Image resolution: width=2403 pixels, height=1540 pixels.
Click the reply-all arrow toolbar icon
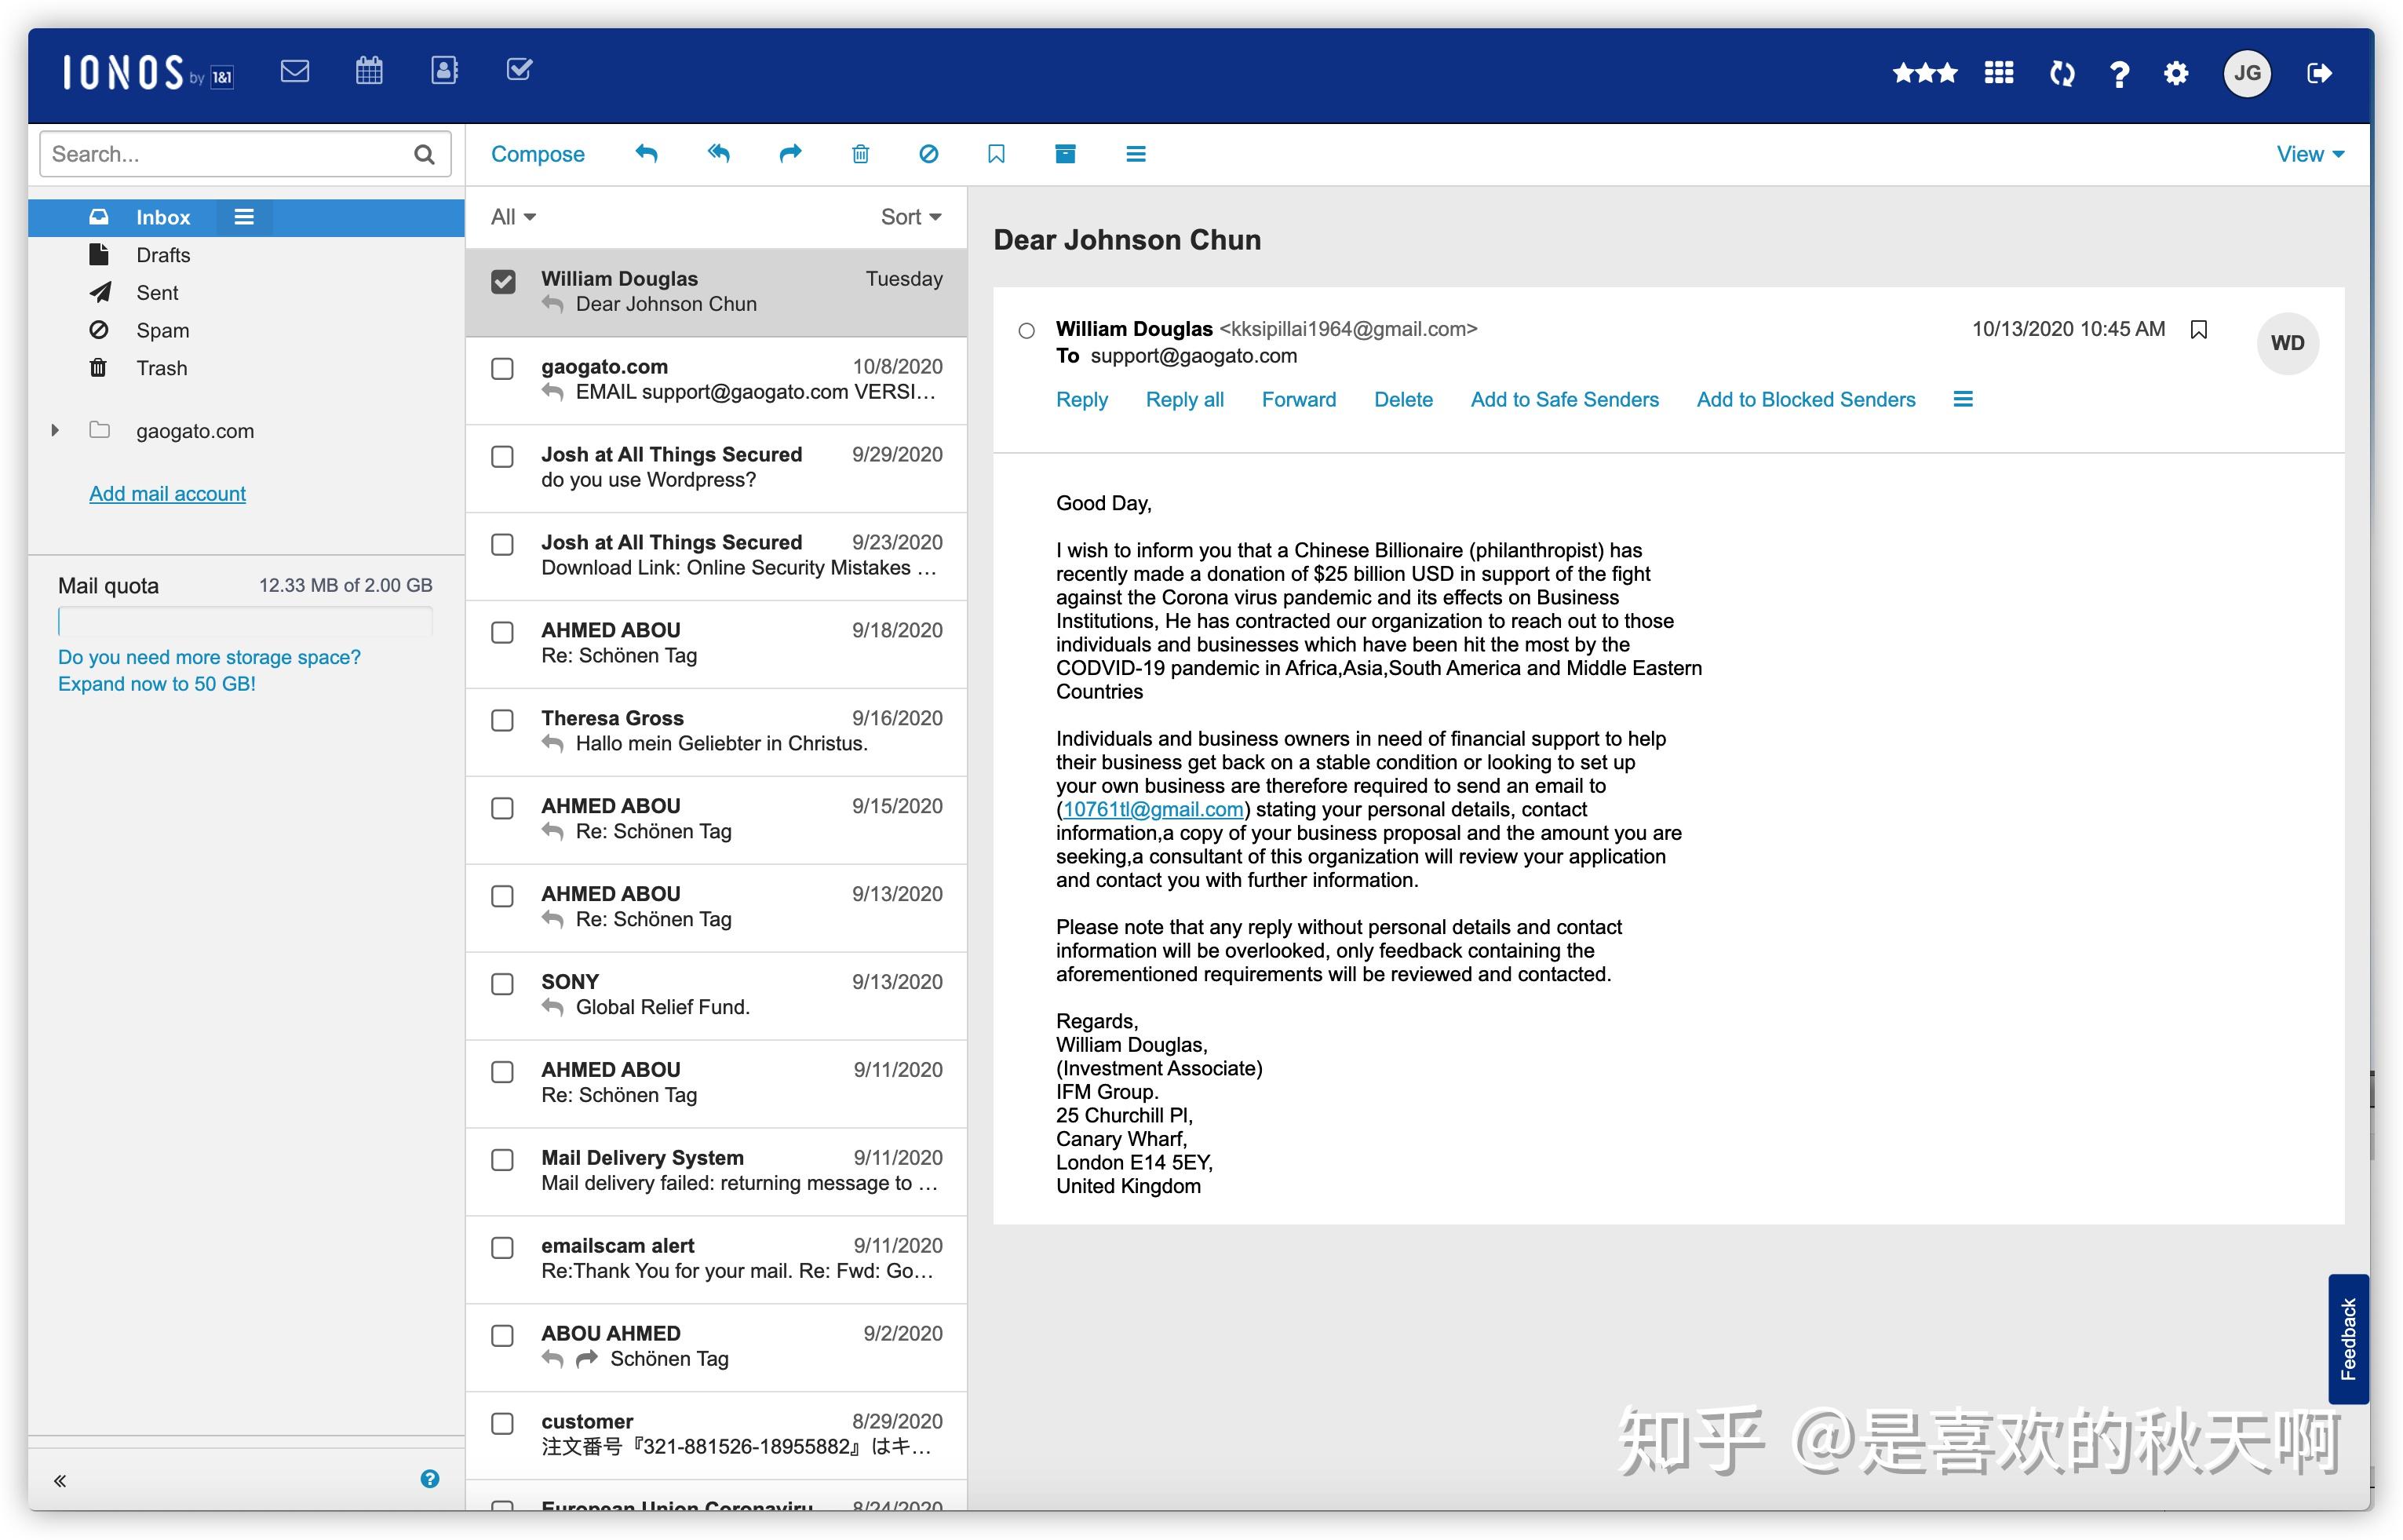pyautogui.click(x=719, y=154)
